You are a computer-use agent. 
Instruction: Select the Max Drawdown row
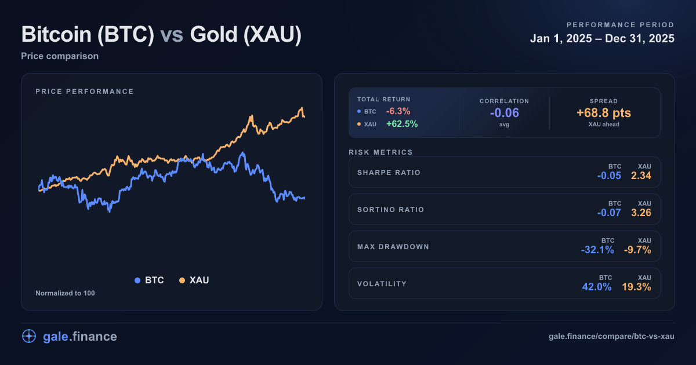[504, 246]
